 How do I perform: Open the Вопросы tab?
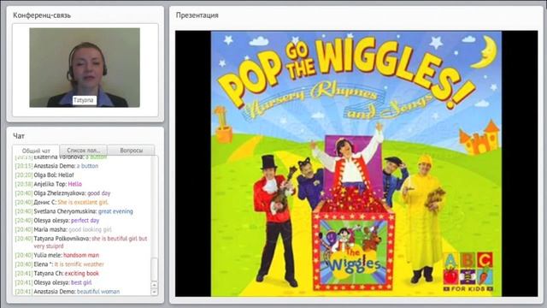pos(131,151)
